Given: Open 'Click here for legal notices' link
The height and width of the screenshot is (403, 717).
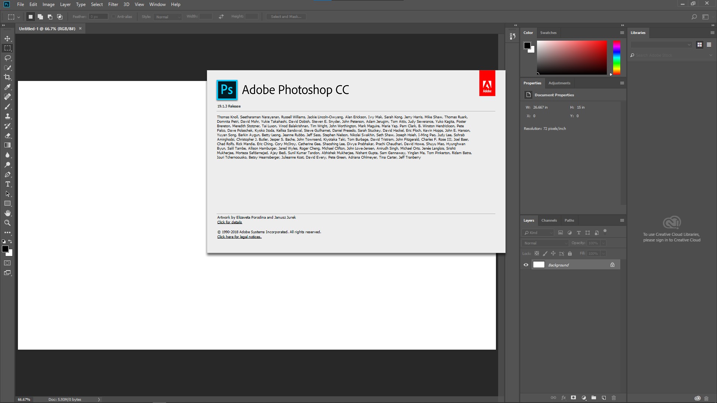Looking at the screenshot, I should [x=239, y=237].
